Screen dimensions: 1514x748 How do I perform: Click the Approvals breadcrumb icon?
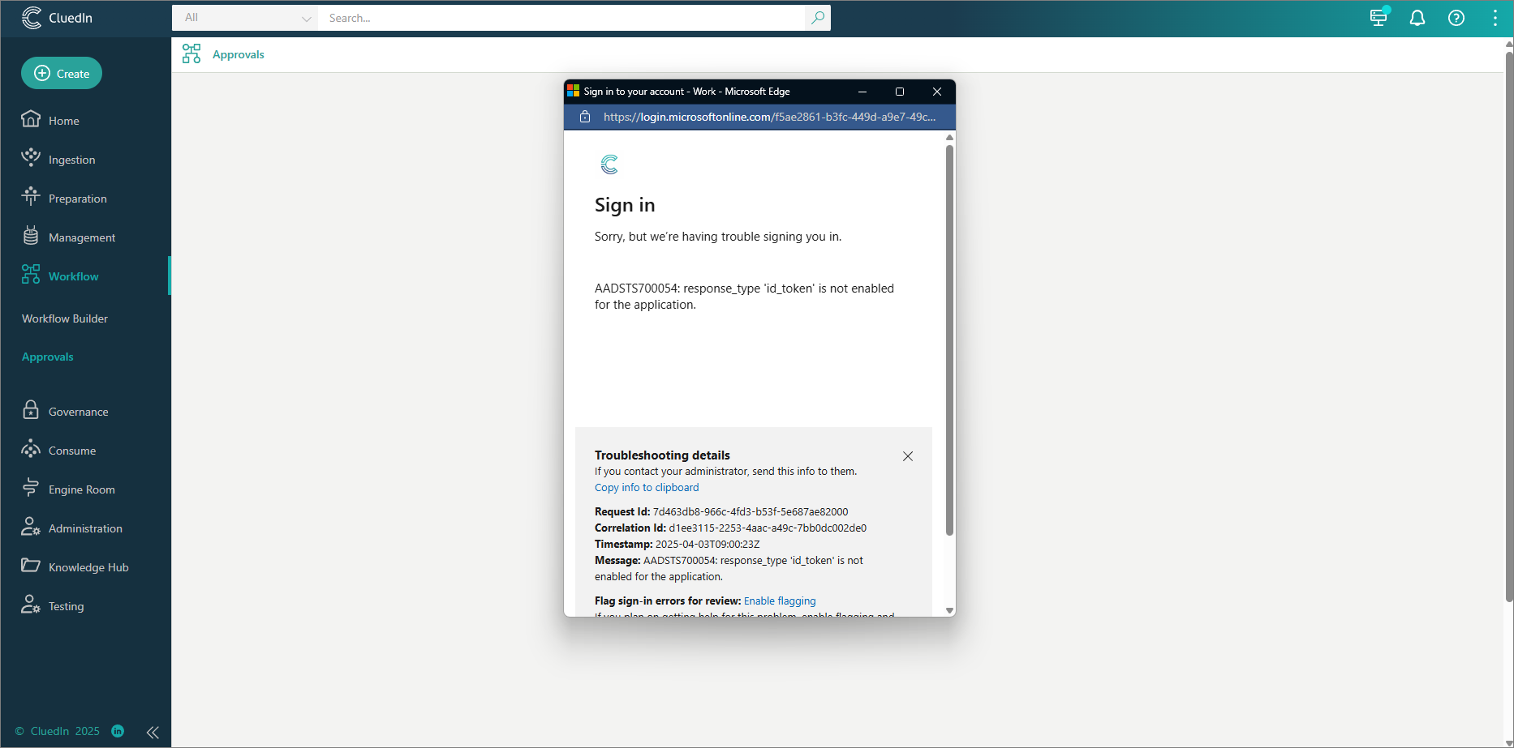tap(191, 54)
